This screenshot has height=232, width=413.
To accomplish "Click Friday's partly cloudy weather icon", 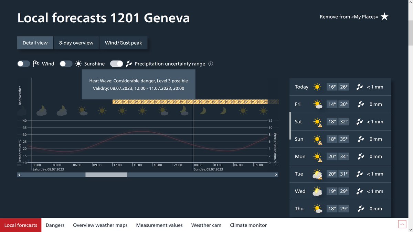I will 318,104.
